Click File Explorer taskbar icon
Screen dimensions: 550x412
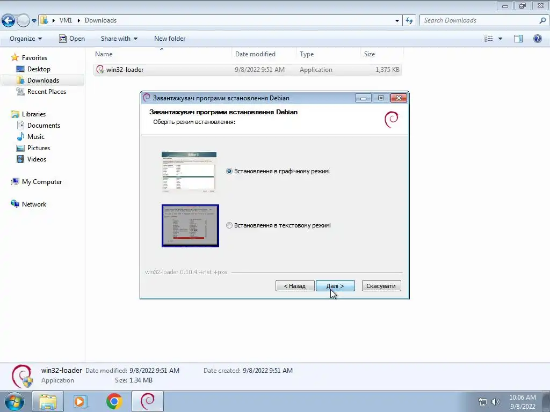[x=48, y=401]
